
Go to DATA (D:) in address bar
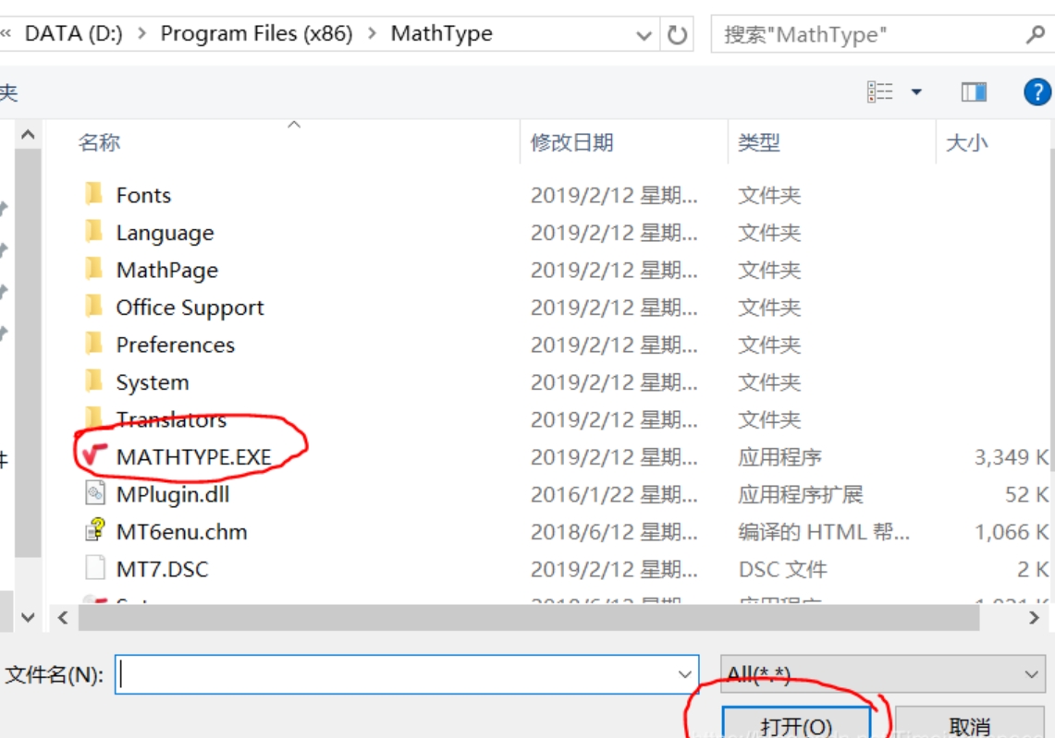click(x=74, y=33)
